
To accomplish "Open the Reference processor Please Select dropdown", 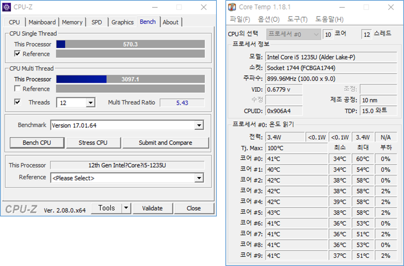I will (x=199, y=178).
